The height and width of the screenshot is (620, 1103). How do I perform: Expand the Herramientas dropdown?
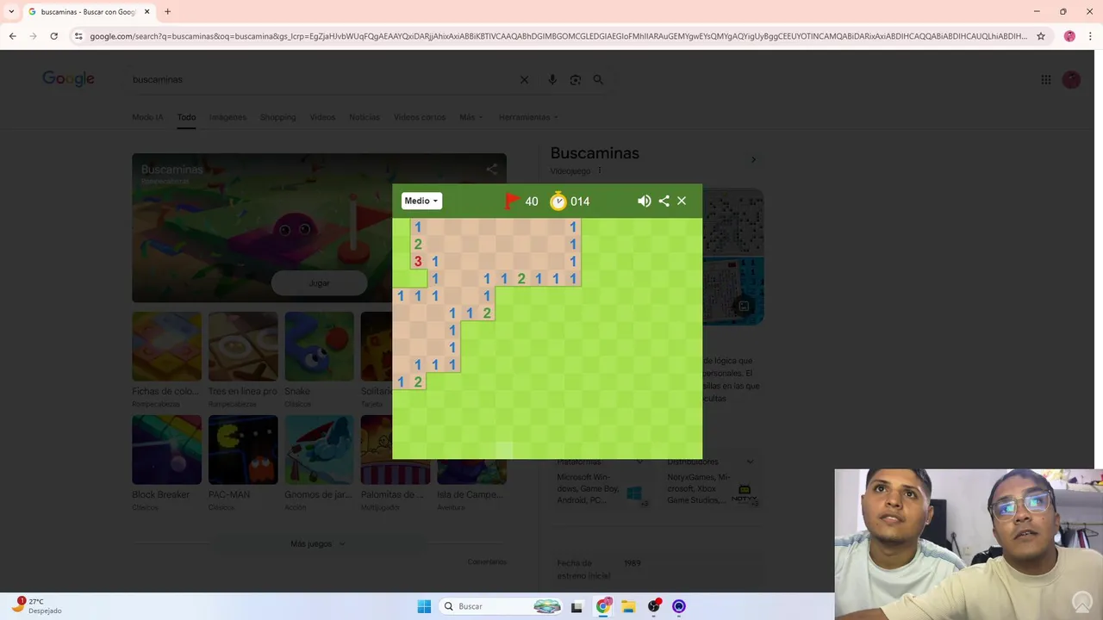coord(528,117)
